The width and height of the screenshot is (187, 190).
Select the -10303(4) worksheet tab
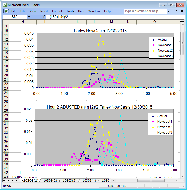pos(88,181)
